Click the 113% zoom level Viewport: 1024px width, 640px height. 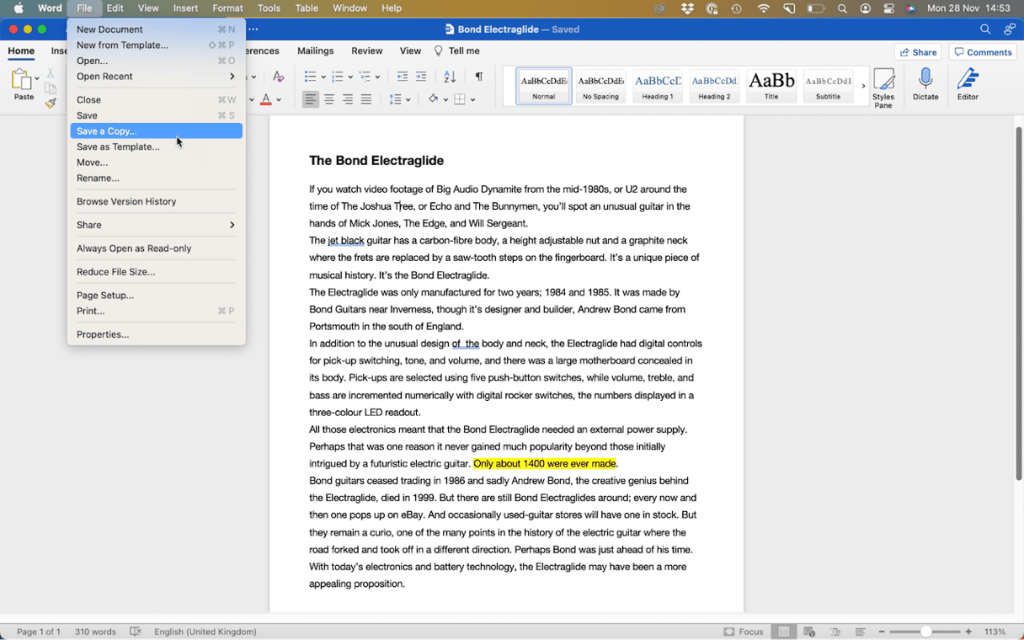coord(995,632)
